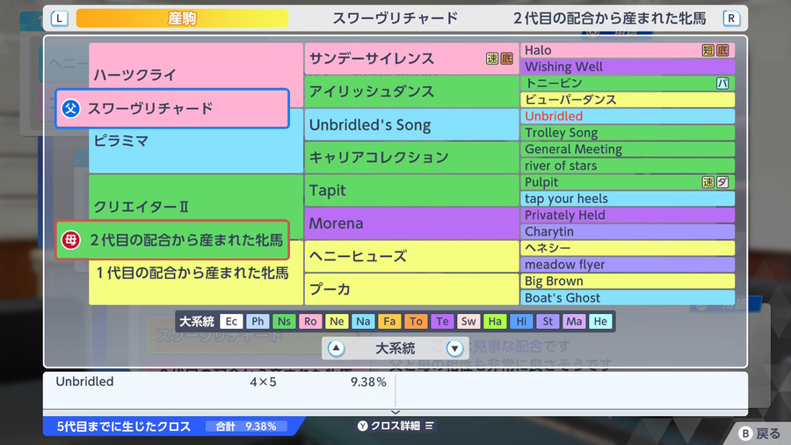Select the Ns lineage swatch

(284, 321)
